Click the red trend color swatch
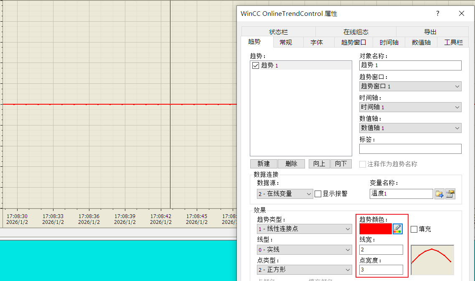Viewport: 475px width, 281px height. point(375,228)
